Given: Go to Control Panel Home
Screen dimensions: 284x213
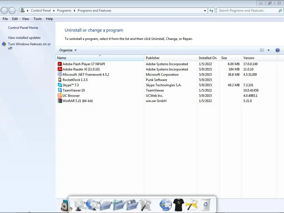Looking at the screenshot, I should (23, 28).
